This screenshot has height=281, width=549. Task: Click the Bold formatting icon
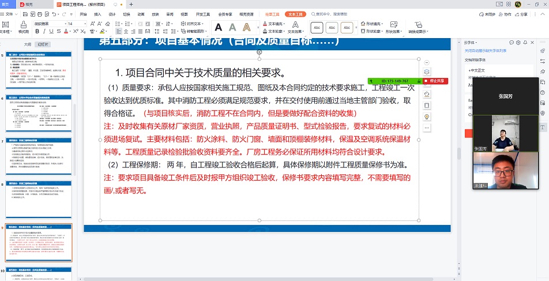point(36,31)
